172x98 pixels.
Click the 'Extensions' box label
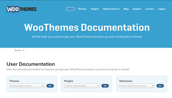126,81
